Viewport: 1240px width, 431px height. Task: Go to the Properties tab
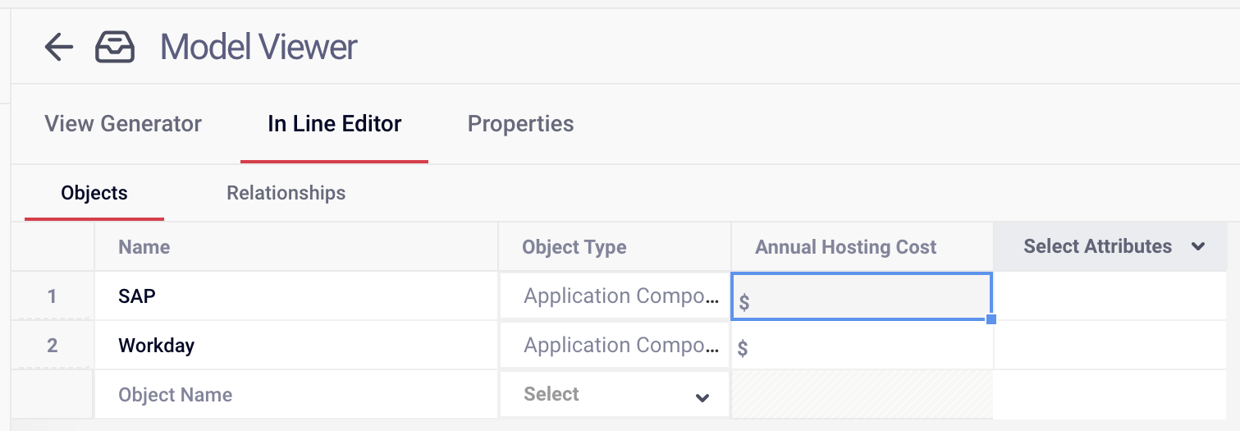coord(520,124)
